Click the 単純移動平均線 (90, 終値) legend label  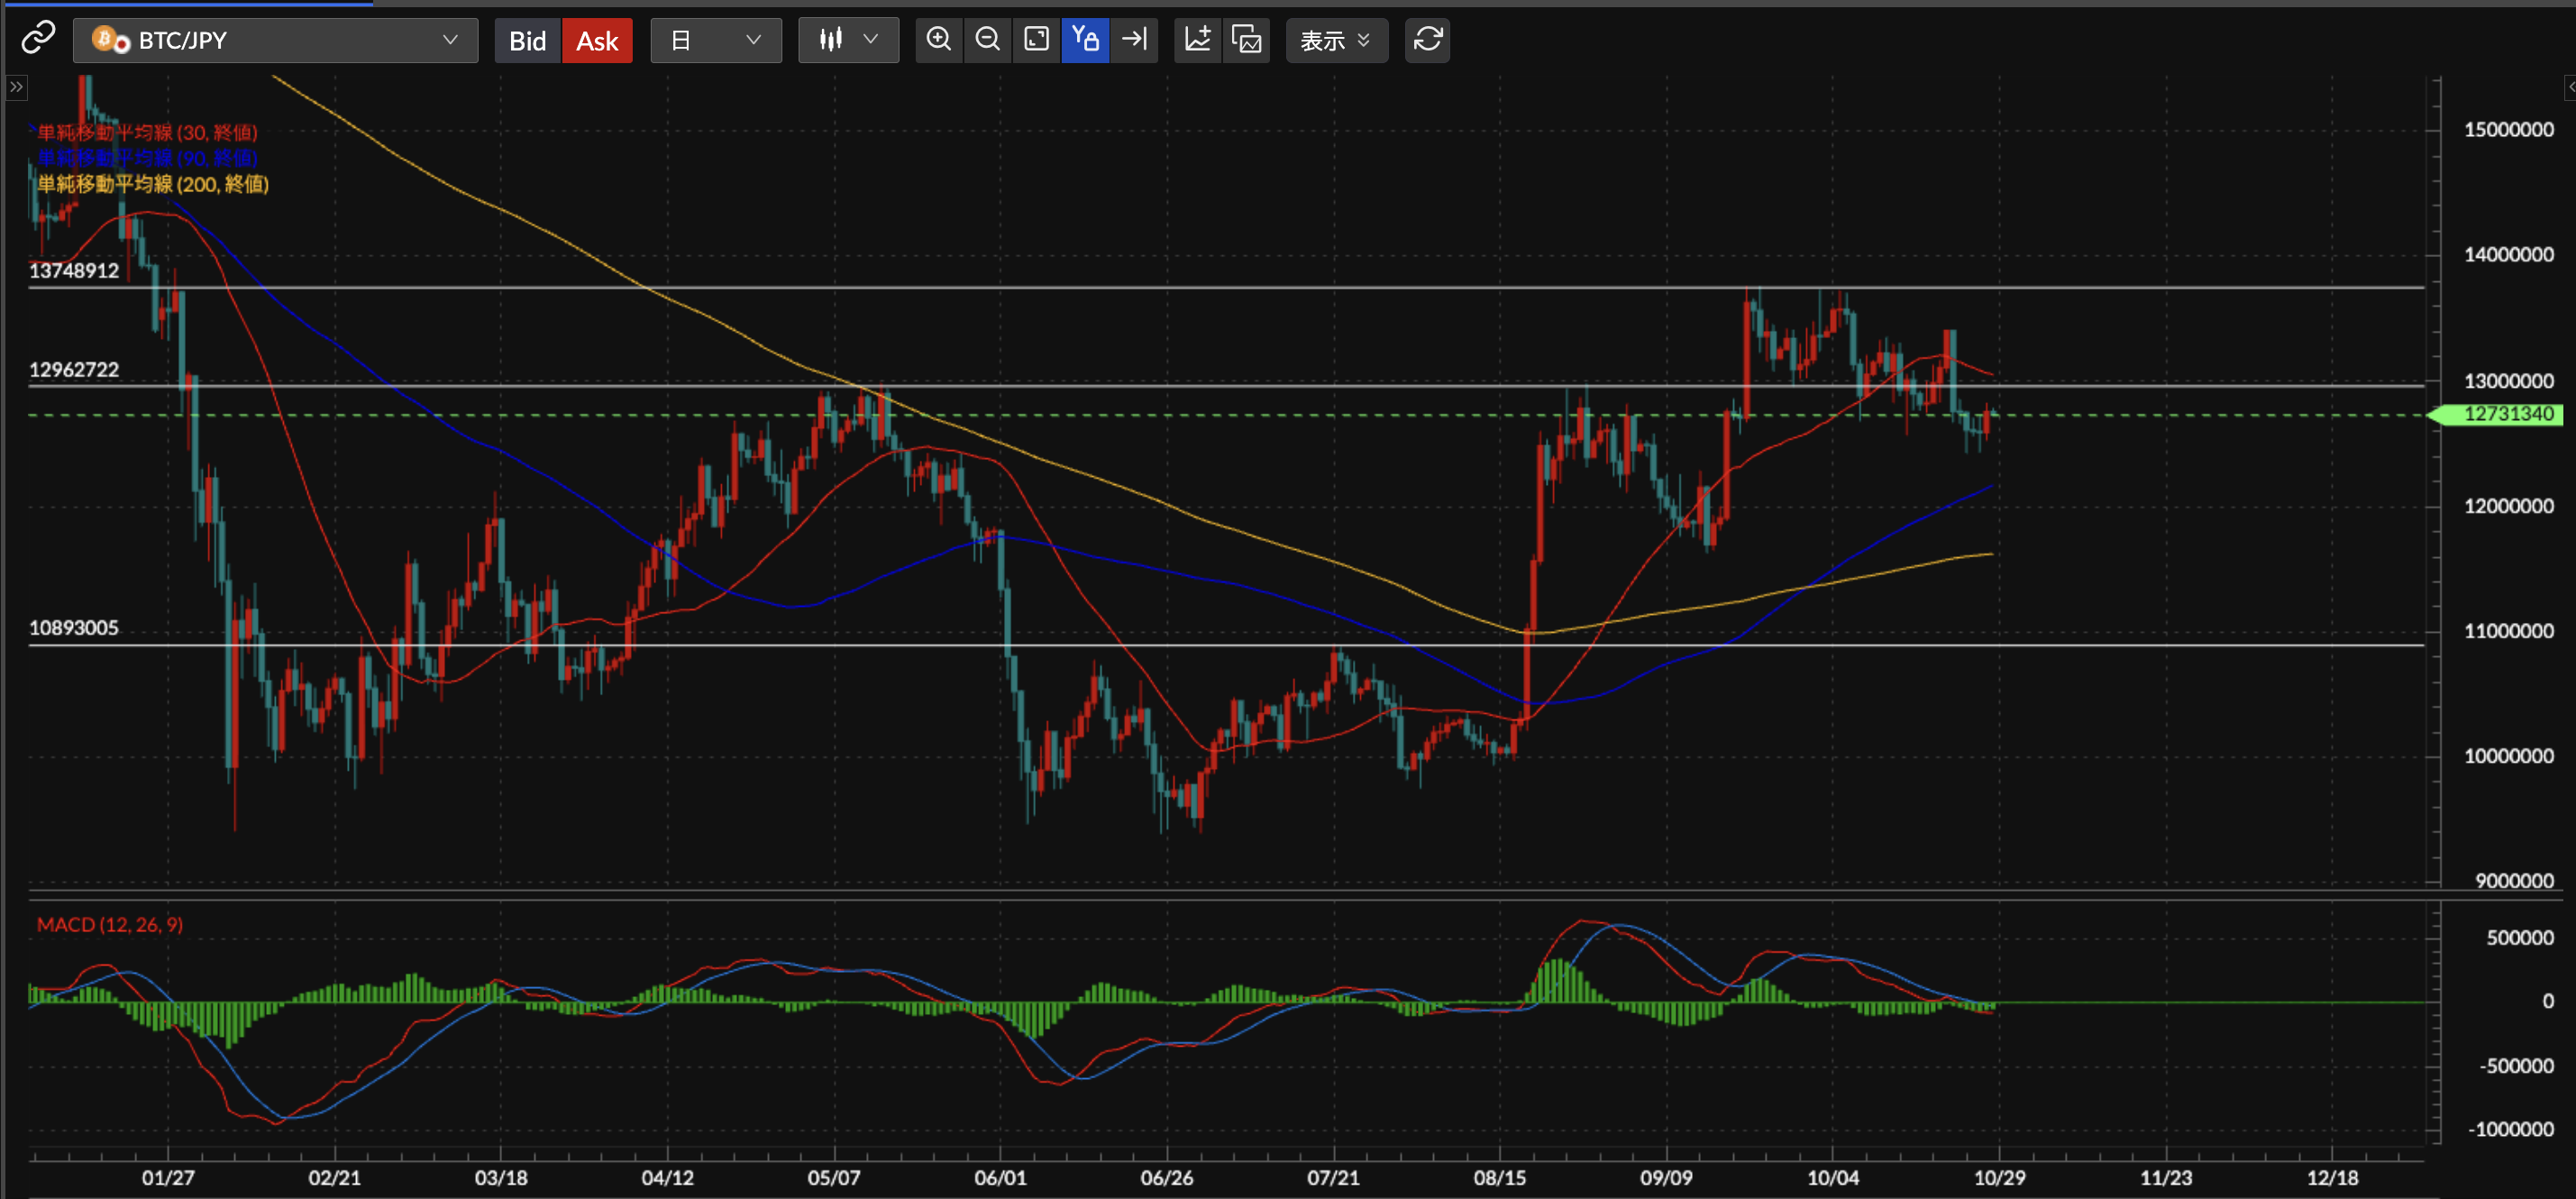(147, 158)
